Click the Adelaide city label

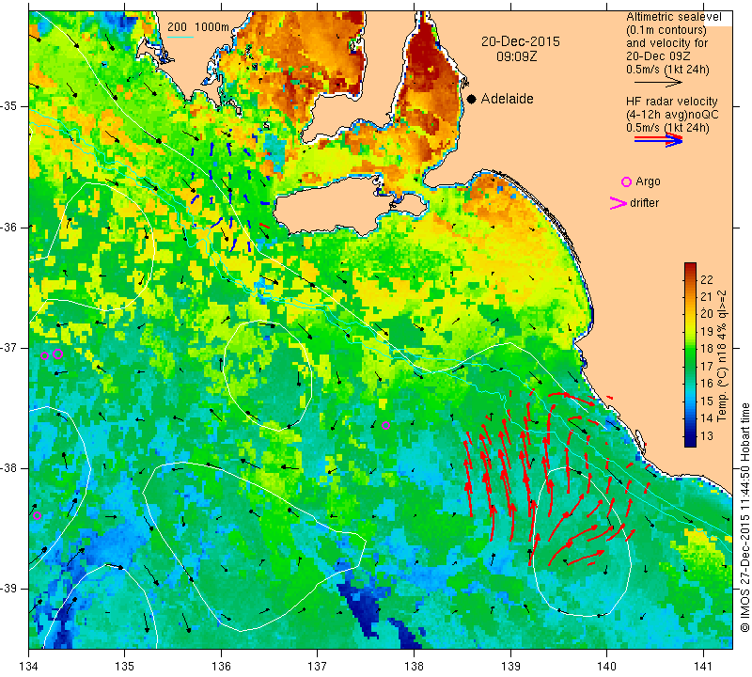pyautogui.click(x=507, y=99)
